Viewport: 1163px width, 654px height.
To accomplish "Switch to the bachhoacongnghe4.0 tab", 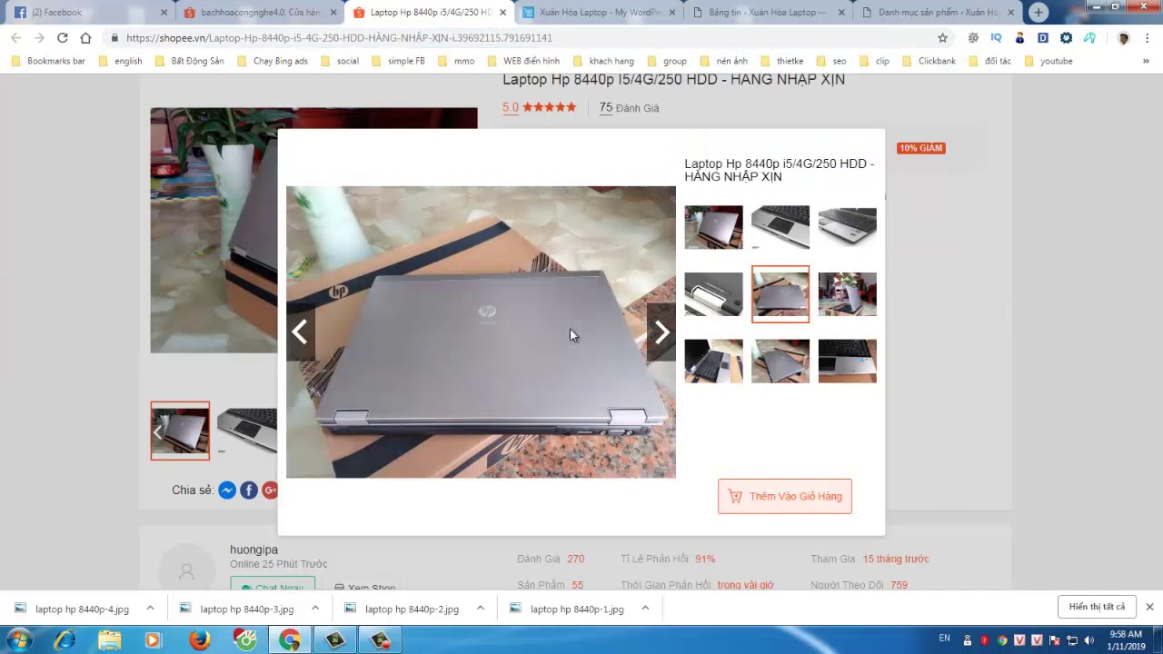I will 259,13.
